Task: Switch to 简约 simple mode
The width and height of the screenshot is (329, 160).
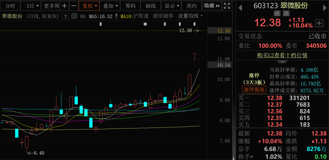Action: coord(192,6)
